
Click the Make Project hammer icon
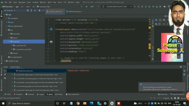[x=82, y=6]
